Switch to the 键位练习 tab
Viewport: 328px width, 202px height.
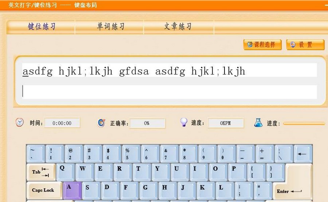tap(41, 27)
